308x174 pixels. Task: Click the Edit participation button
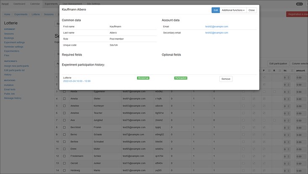[278, 63]
